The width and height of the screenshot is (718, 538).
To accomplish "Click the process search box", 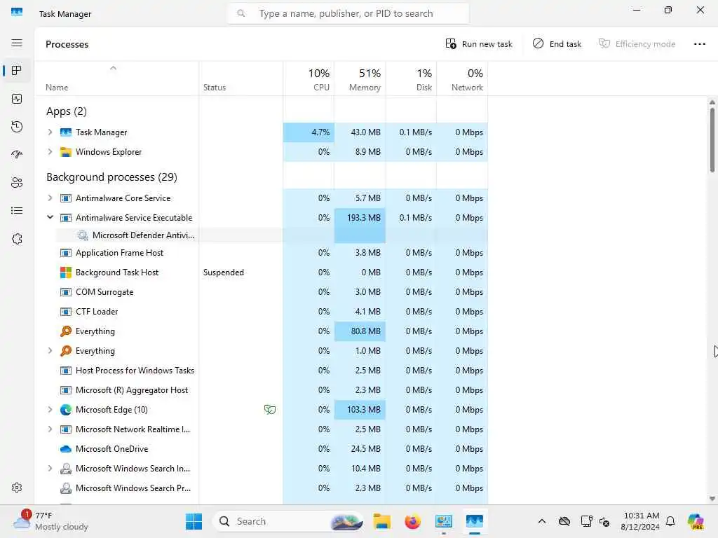I will (x=348, y=14).
